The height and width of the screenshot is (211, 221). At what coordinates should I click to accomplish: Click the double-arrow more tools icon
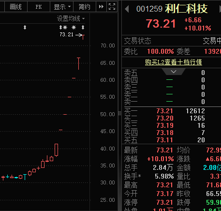point(101,7)
